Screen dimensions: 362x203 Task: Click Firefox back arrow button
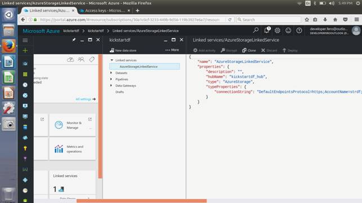coord(23,20)
